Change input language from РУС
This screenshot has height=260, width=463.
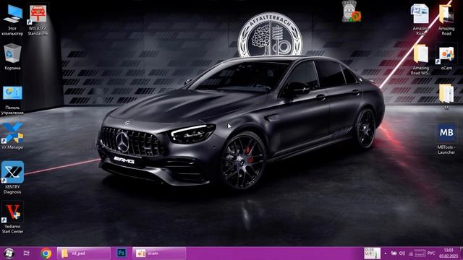coord(431,253)
